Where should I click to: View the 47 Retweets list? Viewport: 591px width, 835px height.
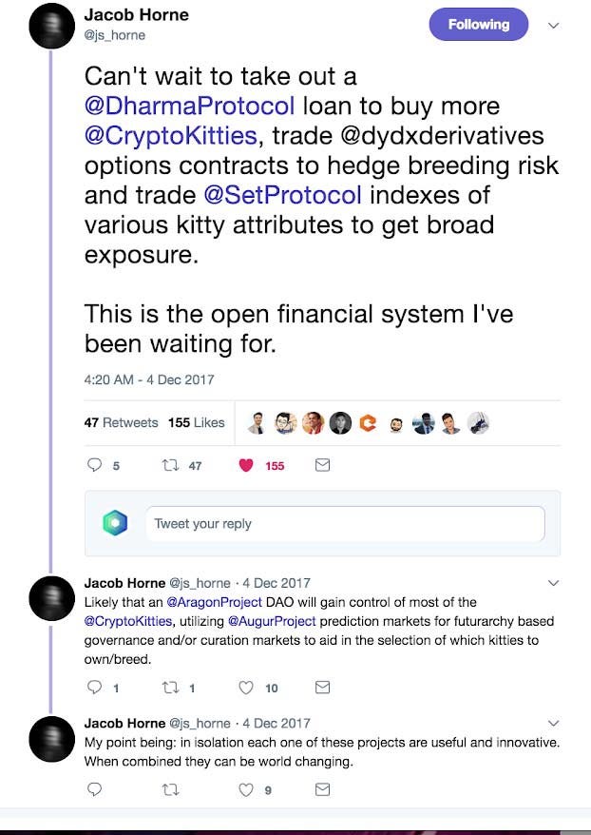[x=121, y=422]
